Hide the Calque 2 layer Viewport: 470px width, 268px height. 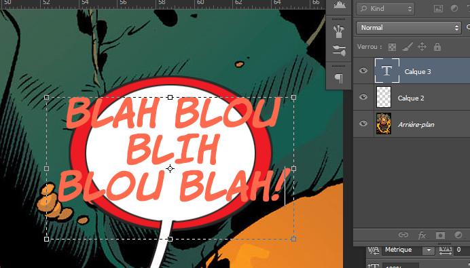[x=363, y=97]
